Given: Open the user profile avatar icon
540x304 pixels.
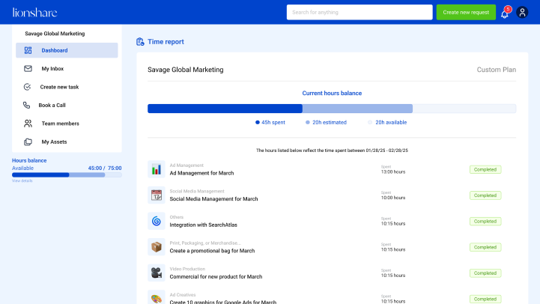Looking at the screenshot, I should (x=522, y=12).
